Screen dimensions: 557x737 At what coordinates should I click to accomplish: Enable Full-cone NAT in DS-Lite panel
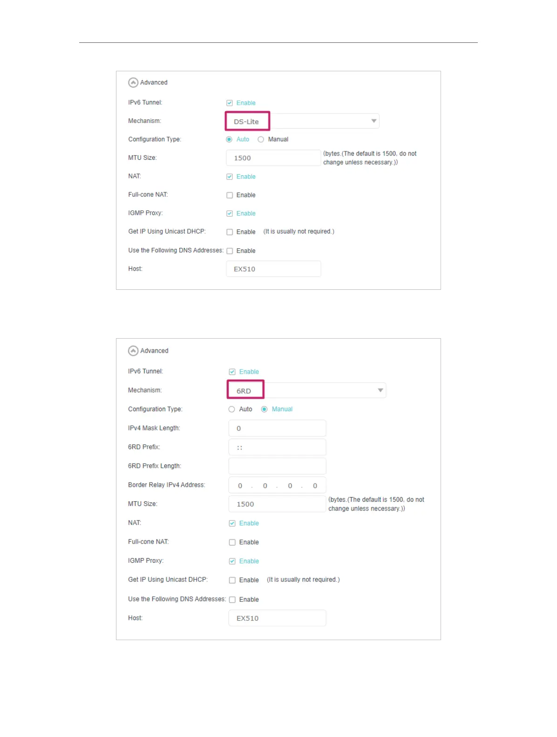pos(230,195)
